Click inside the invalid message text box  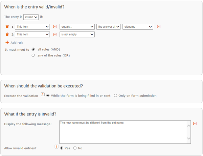click(x=125, y=132)
